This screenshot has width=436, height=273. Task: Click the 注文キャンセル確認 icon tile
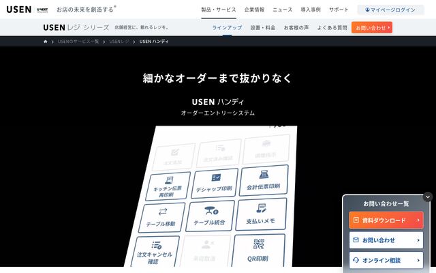pos(156,251)
